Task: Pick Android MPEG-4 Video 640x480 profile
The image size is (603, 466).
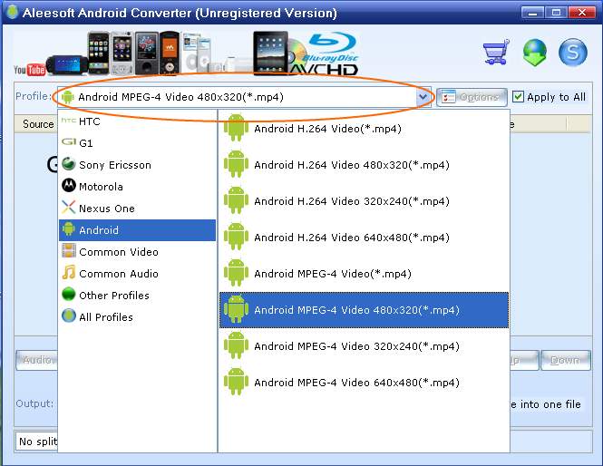Action: (364, 383)
